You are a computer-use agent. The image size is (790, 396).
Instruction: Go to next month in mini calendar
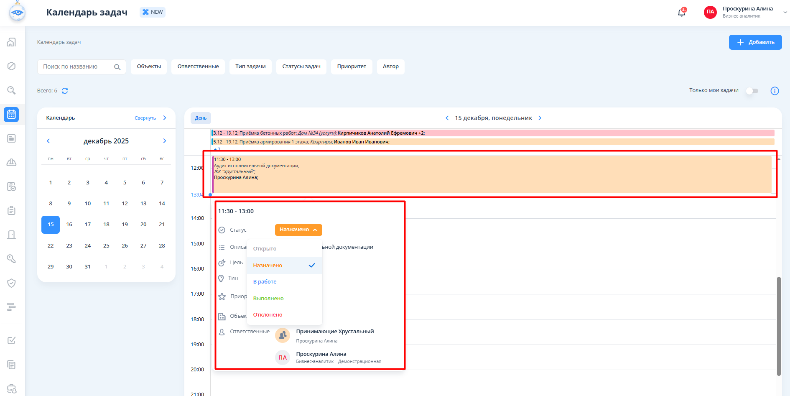[164, 141]
